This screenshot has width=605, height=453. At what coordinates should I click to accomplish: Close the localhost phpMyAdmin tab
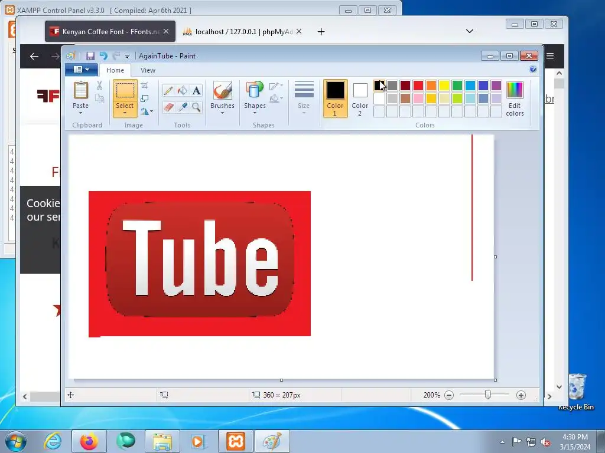299,32
